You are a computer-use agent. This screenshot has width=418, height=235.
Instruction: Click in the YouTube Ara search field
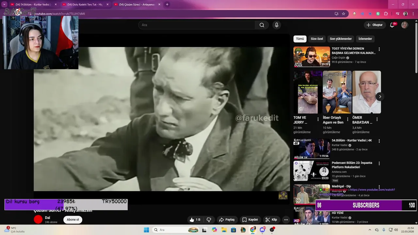point(197,25)
